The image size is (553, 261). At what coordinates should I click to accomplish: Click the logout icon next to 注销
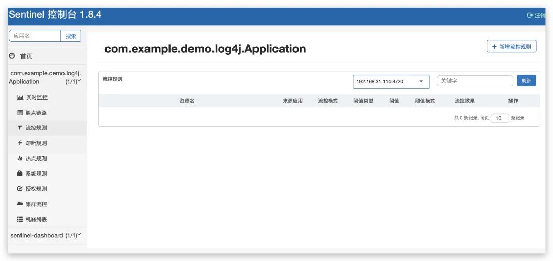coord(530,15)
